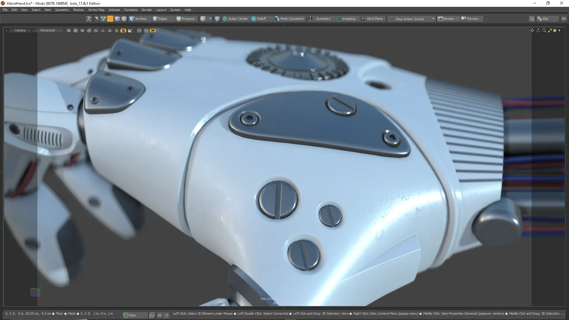This screenshot has height=320, width=569.
Task: Click the first square frame icon
Action: coord(139,31)
